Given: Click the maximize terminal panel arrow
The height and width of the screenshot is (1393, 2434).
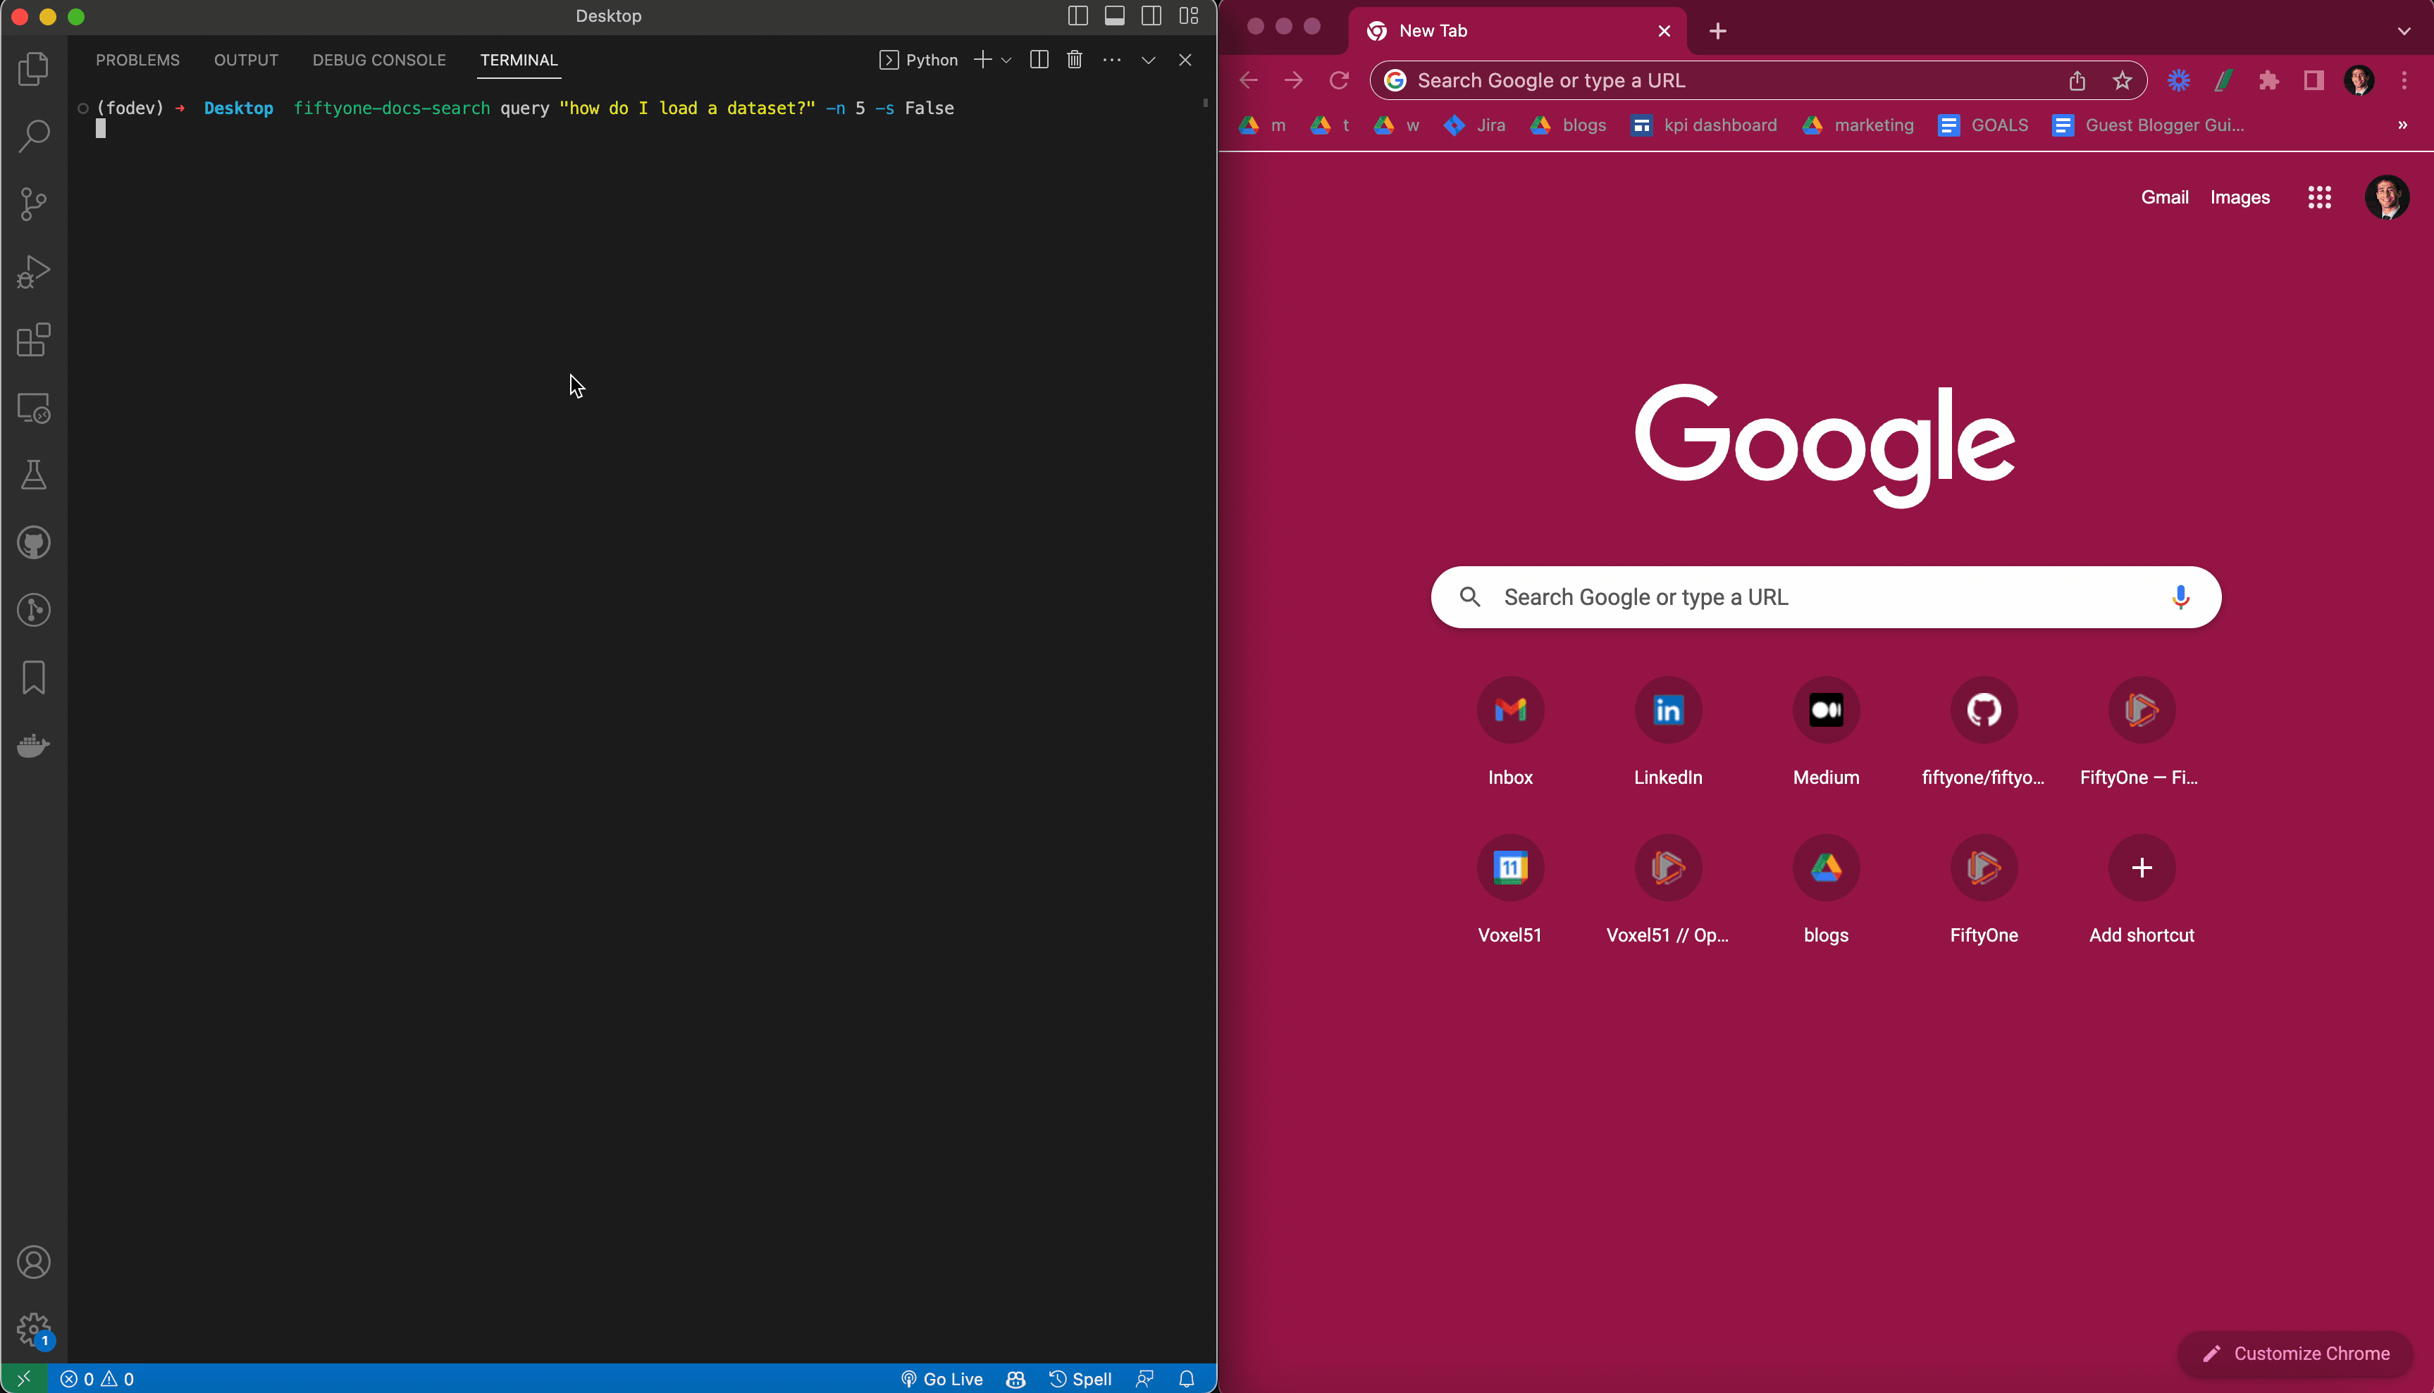Looking at the screenshot, I should (x=1149, y=60).
